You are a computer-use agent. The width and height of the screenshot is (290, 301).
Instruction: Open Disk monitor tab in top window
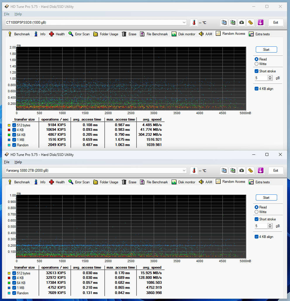[184, 34]
